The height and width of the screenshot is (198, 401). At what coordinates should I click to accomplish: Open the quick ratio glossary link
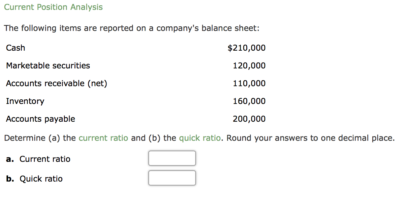click(200, 138)
